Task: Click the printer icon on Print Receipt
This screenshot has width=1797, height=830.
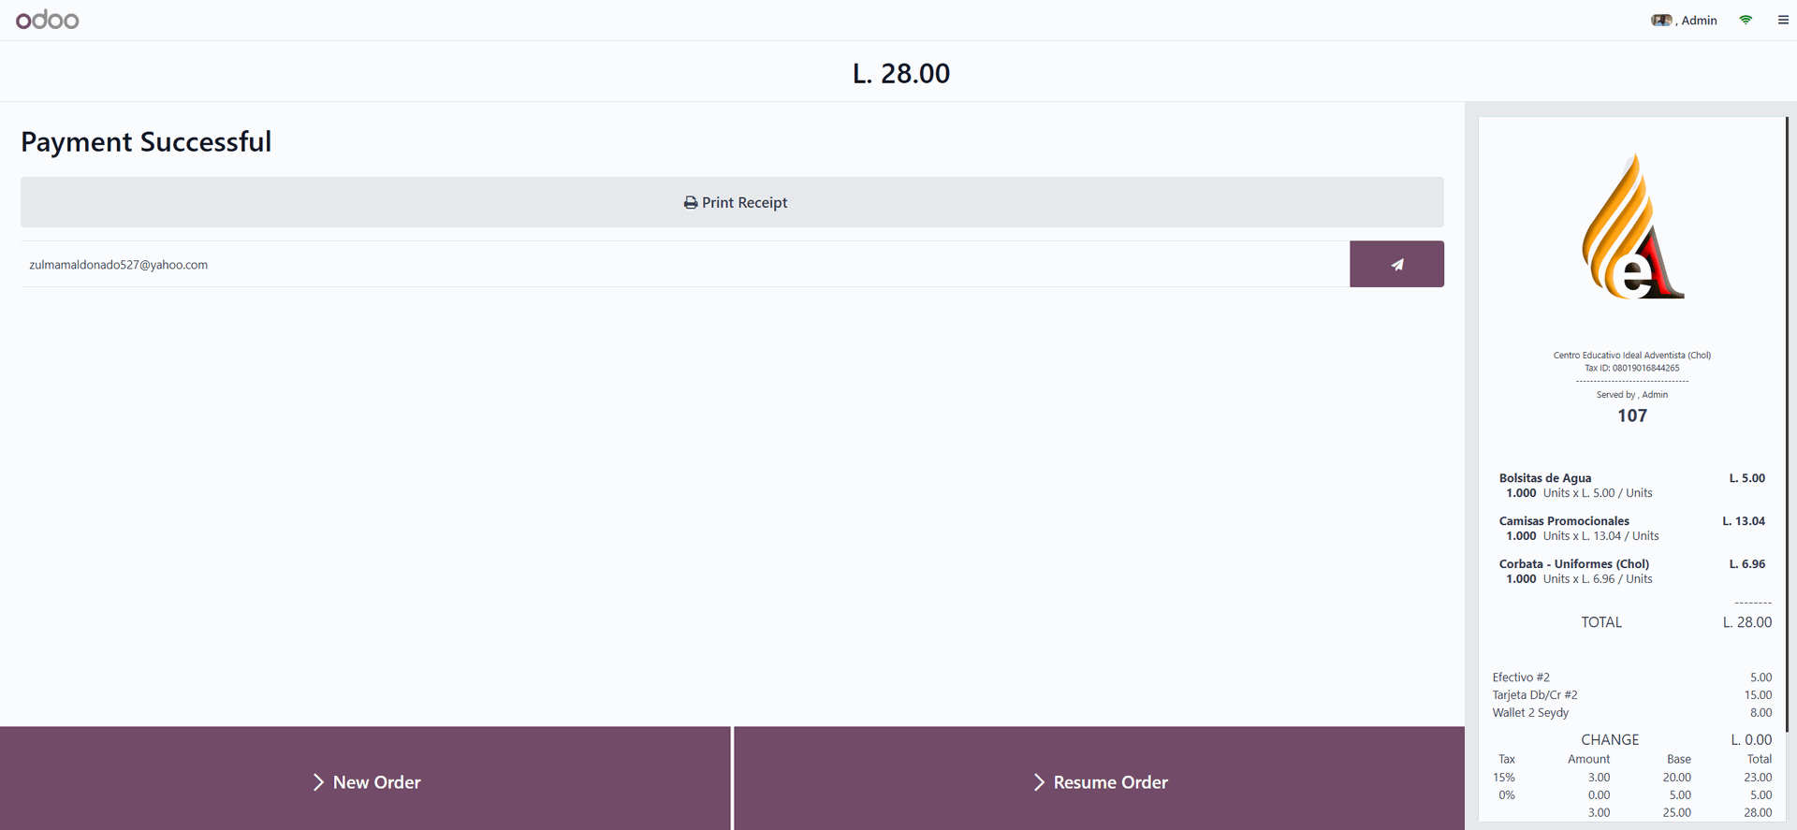Action: coord(691,203)
